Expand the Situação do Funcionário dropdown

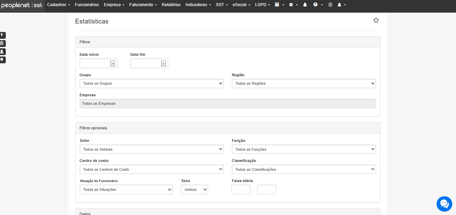pos(126,189)
